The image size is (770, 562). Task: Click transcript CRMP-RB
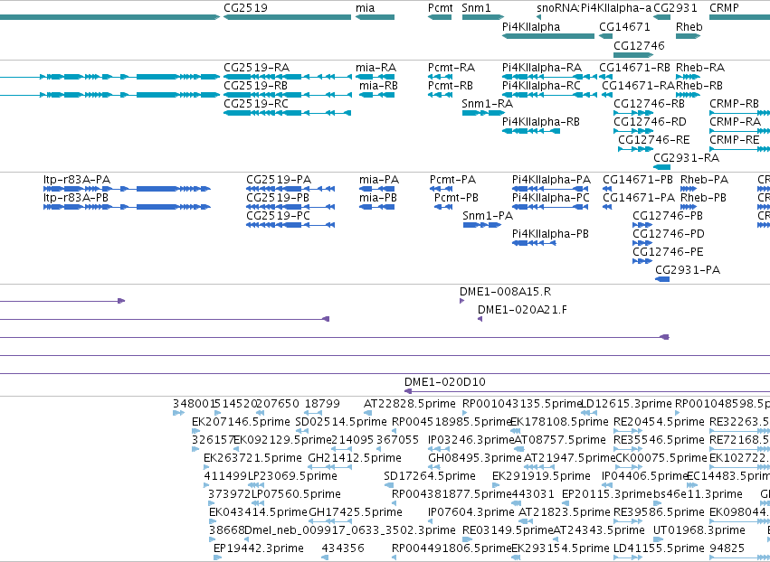[739, 113]
